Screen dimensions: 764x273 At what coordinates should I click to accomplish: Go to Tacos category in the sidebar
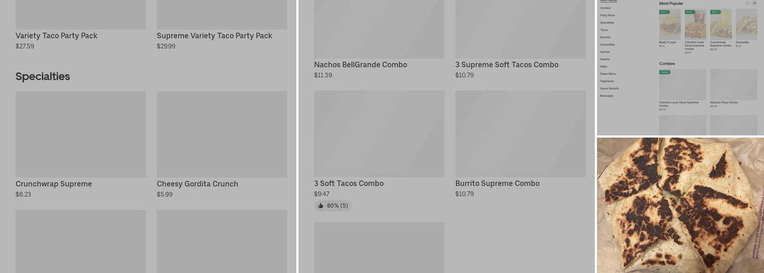point(604,30)
